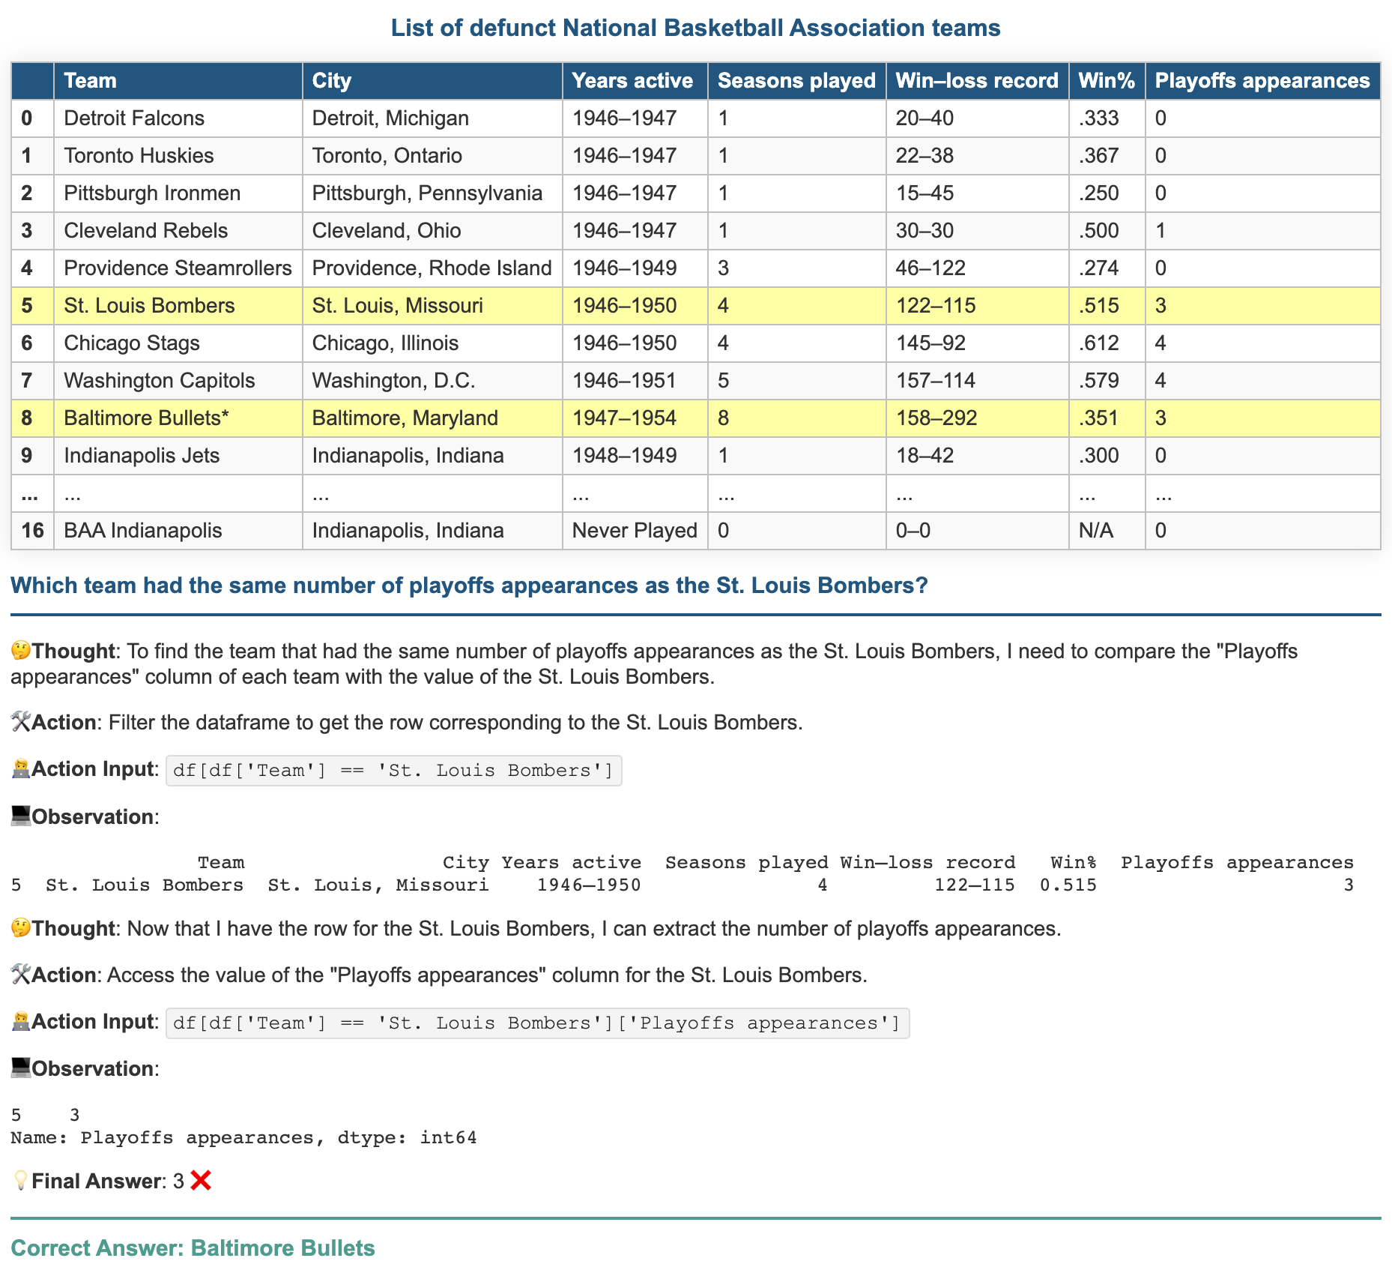Click the icon beside the first Action Input
Viewport: 1392px width, 1276px height.
tap(21, 769)
